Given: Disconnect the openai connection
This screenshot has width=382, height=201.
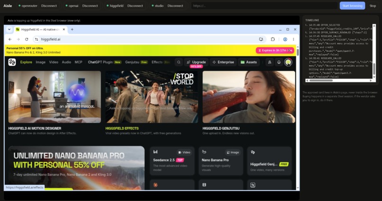Looking at the screenshot, I should [90, 6].
